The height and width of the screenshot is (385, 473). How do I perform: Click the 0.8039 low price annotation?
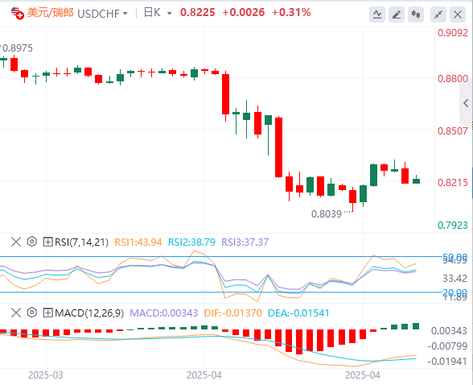[327, 214]
